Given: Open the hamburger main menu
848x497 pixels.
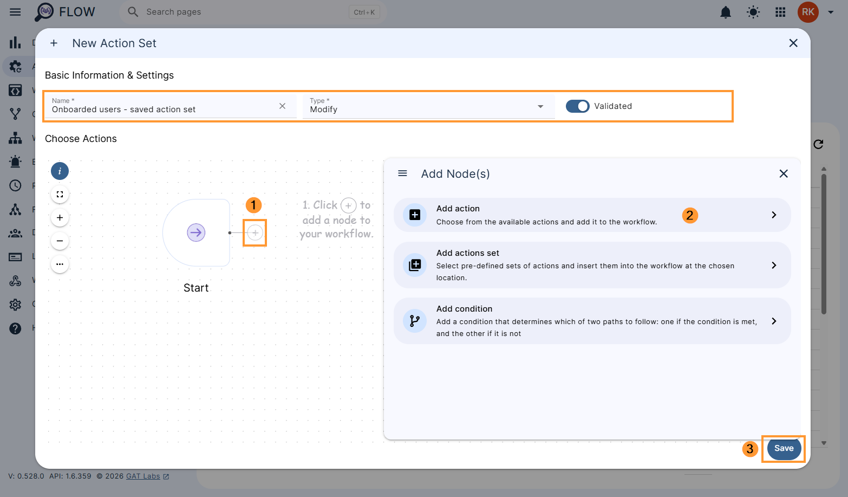Looking at the screenshot, I should click(15, 12).
